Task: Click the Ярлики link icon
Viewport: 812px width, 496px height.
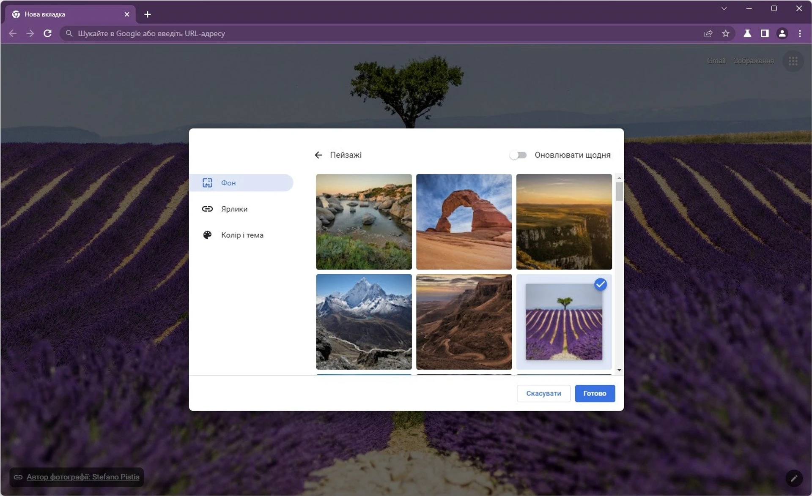Action: pos(208,209)
